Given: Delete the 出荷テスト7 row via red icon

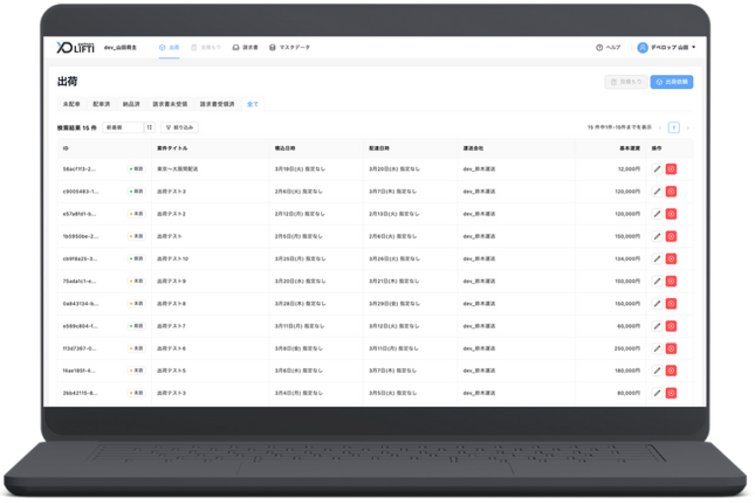Looking at the screenshot, I should pyautogui.click(x=671, y=326).
